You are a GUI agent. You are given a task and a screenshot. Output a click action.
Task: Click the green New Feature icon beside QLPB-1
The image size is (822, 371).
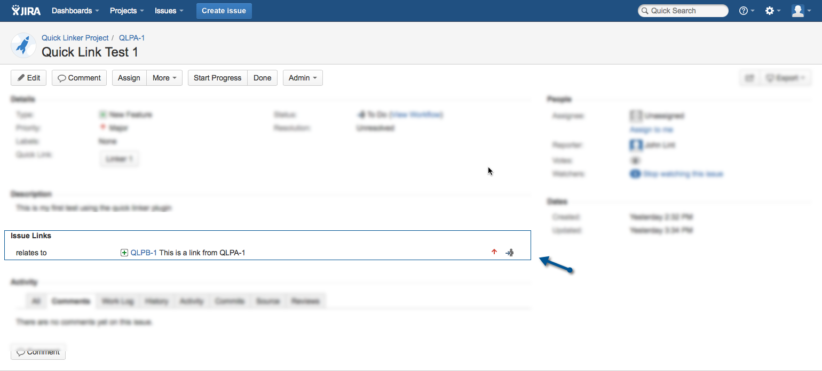[x=124, y=253]
